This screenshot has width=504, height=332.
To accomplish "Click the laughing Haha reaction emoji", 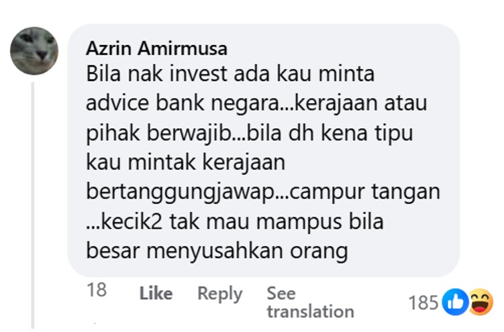I will (481, 302).
